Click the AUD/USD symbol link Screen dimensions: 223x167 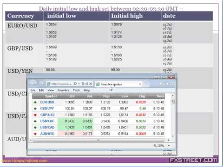coord(47,134)
